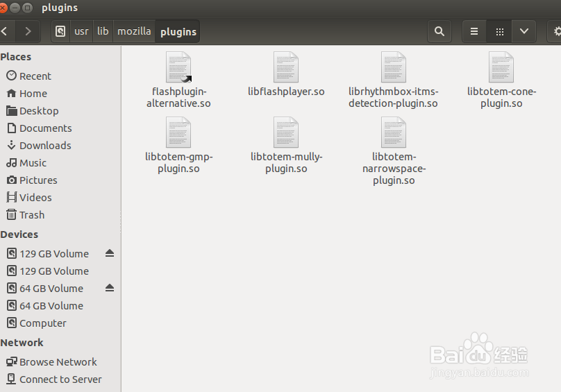Click the flashplugin-alternative.so file name

pos(178,97)
